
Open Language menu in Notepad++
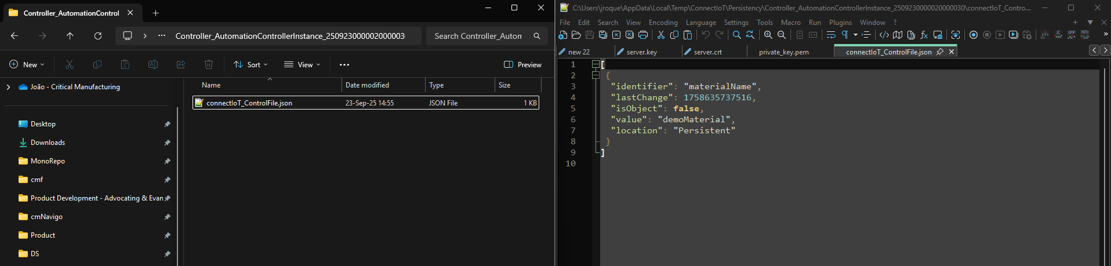701,23
